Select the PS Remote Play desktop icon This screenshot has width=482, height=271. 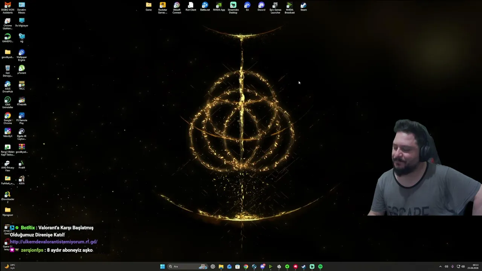(22, 119)
